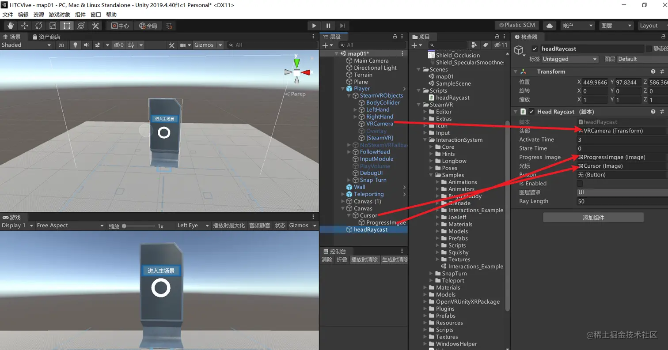
Task: Click the Plastic SCM button
Action: coord(517,26)
